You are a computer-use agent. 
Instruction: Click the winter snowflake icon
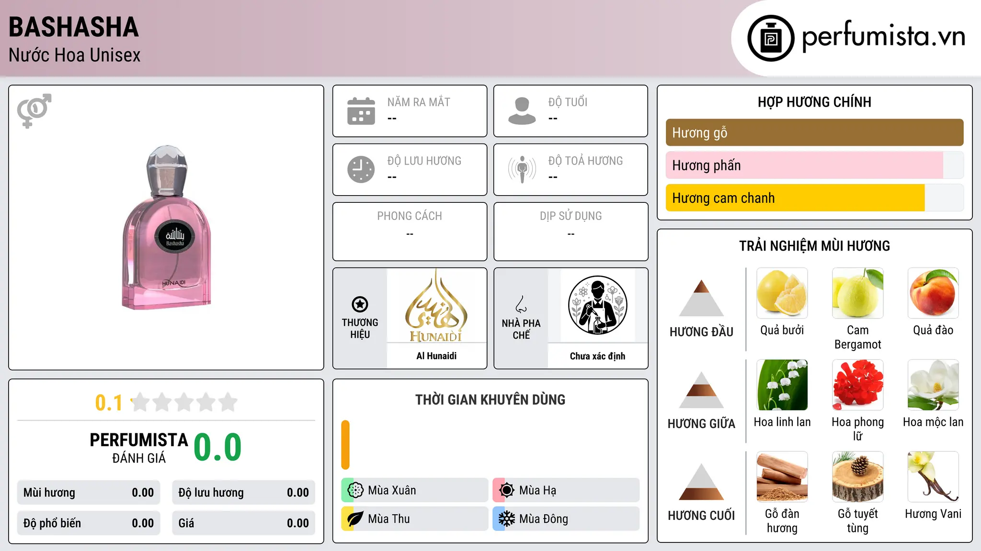click(507, 519)
